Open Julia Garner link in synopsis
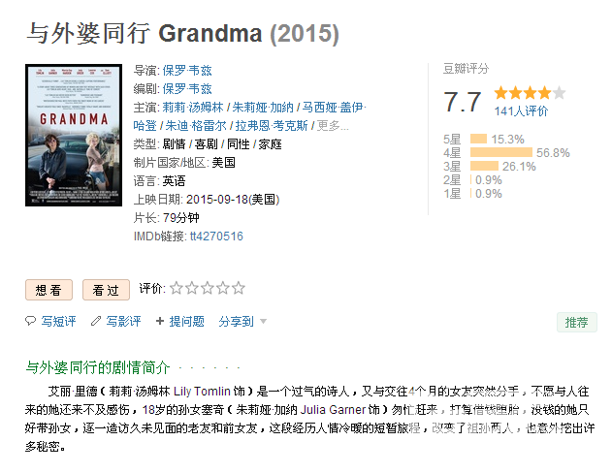Image resolution: width=612 pixels, height=473 pixels. [x=333, y=409]
